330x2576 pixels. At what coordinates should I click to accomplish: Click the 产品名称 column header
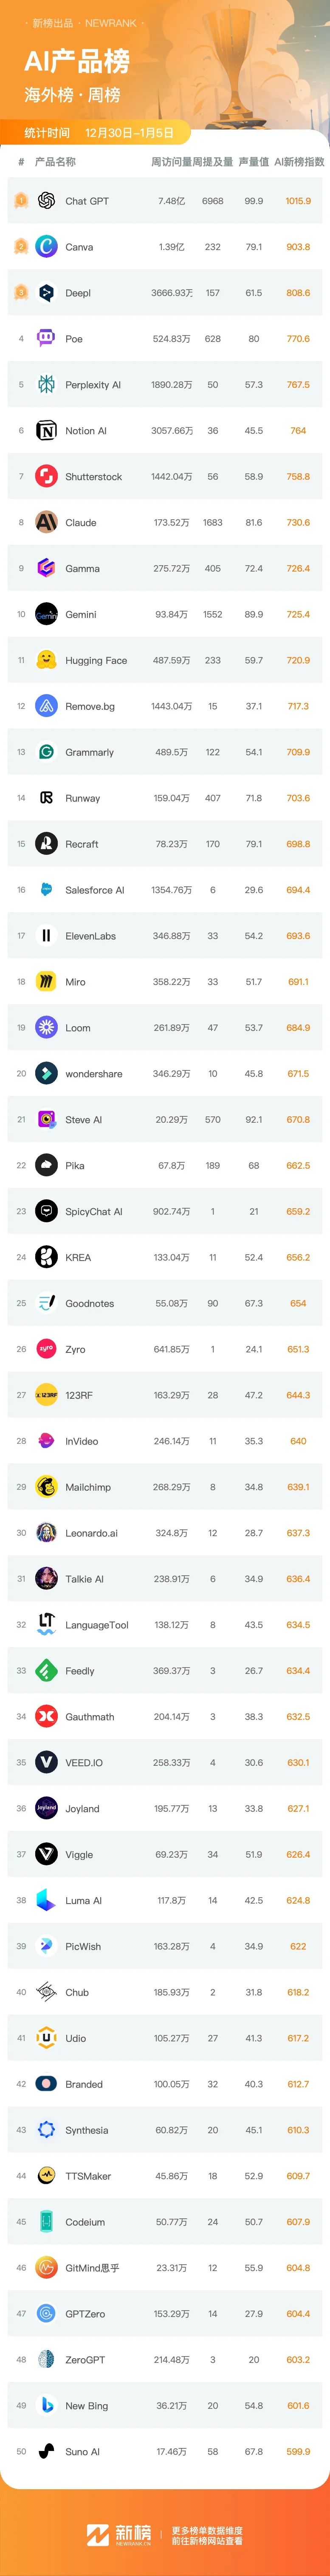click(55, 162)
